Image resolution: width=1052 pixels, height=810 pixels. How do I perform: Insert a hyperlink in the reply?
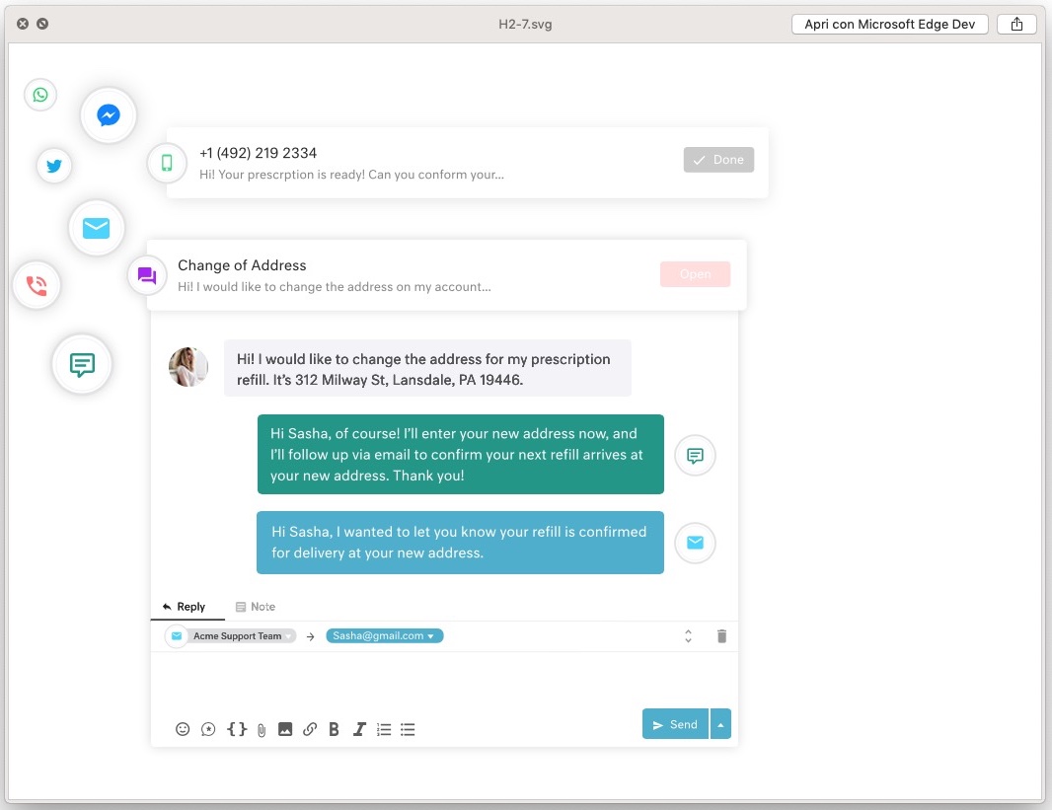point(309,729)
